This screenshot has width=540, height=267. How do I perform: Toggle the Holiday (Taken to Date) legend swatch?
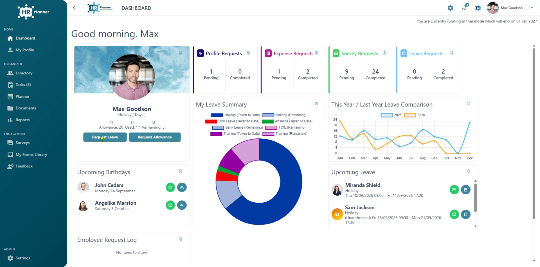click(217, 115)
